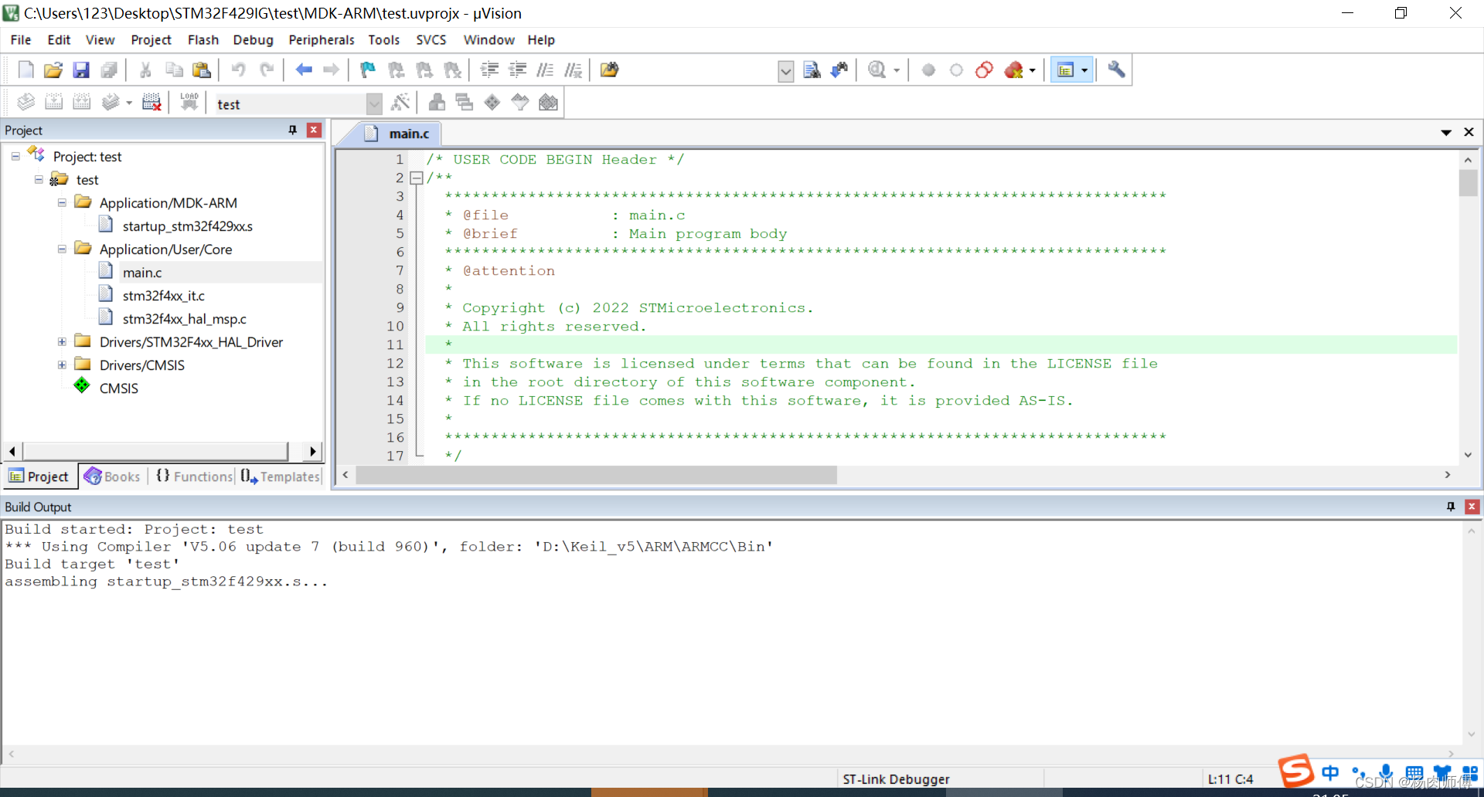Collapse the Project: test root node
This screenshot has height=797, width=1484.
coord(15,156)
